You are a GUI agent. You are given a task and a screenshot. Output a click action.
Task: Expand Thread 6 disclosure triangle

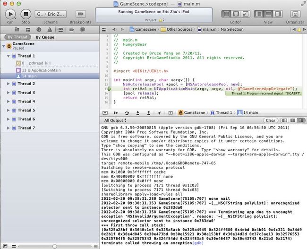point(8,119)
